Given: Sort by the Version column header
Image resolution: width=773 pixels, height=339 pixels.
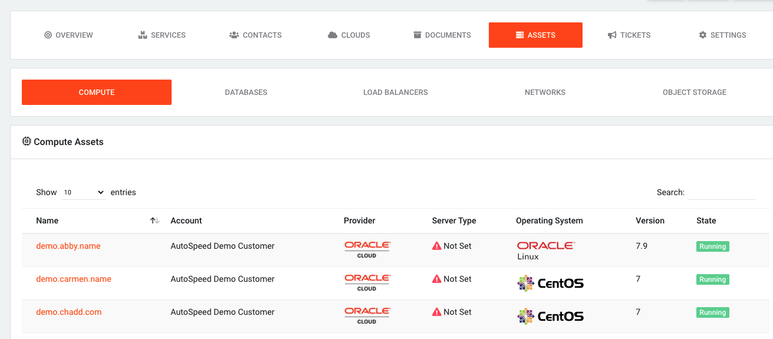Looking at the screenshot, I should pyautogui.click(x=650, y=220).
